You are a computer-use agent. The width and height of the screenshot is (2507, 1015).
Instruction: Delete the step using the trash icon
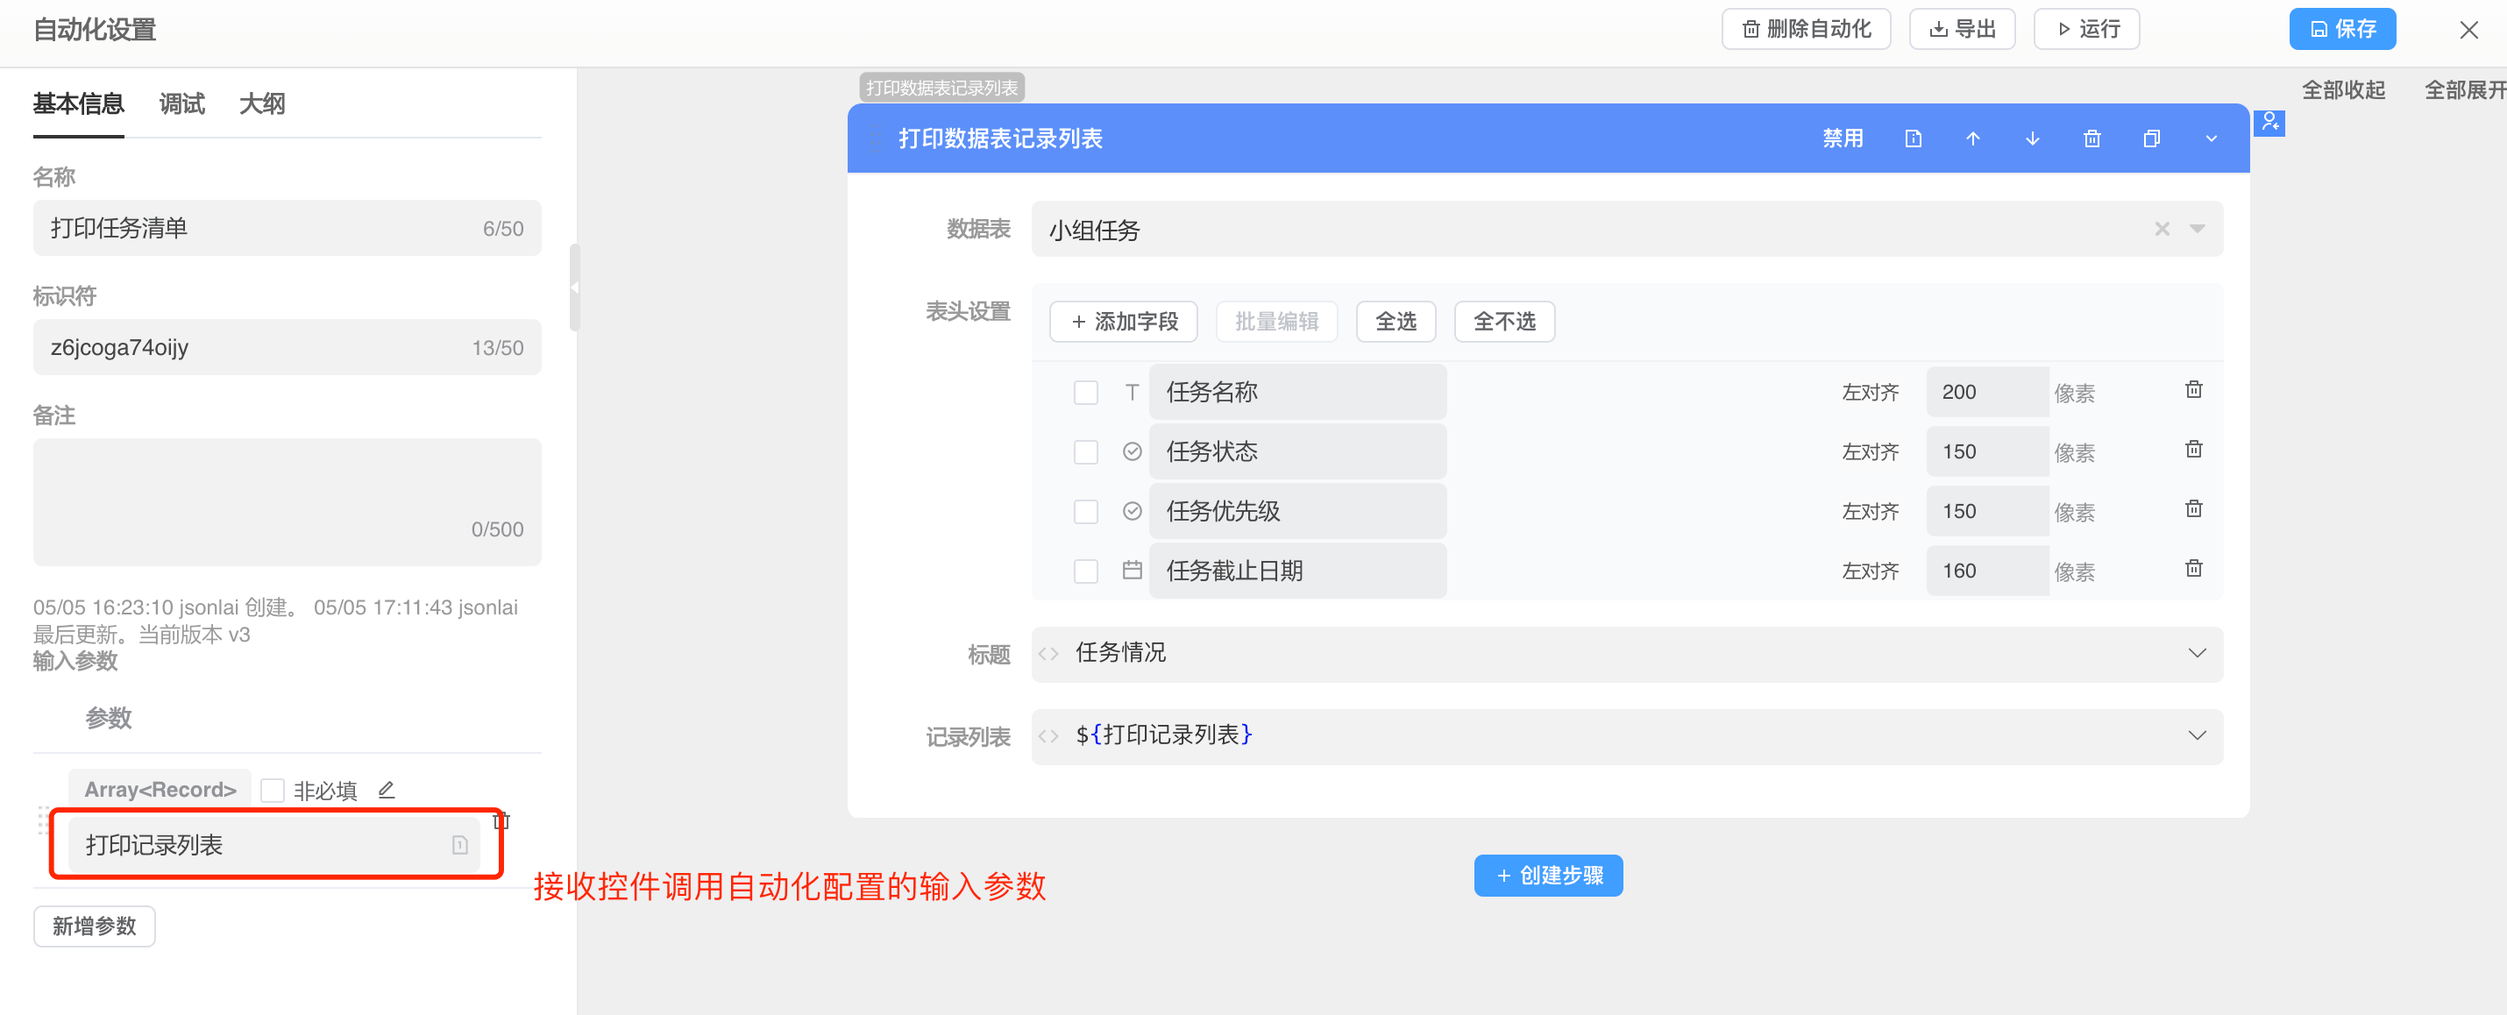[x=2092, y=138]
